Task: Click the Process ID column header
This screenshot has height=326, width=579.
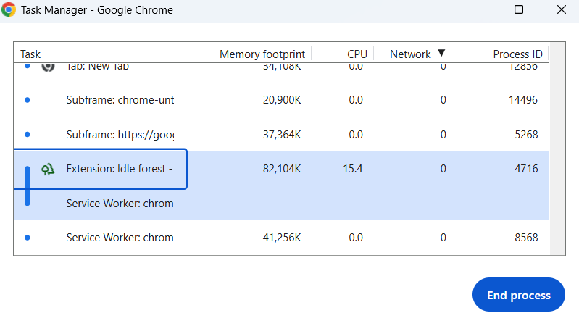Action: [x=517, y=54]
